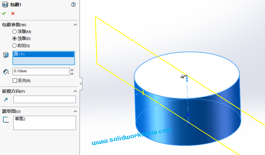Increase thickness with the up spinner arrow

coord(72,70)
